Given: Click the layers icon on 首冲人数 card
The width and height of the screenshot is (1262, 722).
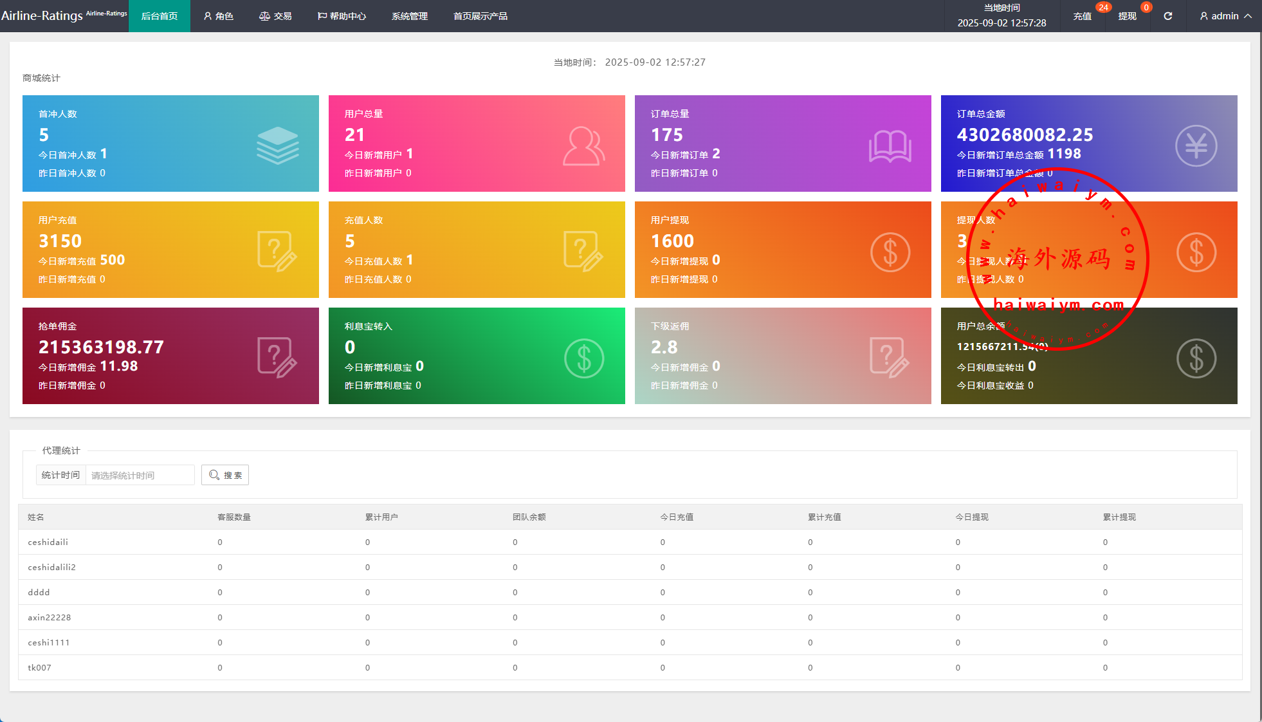Looking at the screenshot, I should 277,145.
